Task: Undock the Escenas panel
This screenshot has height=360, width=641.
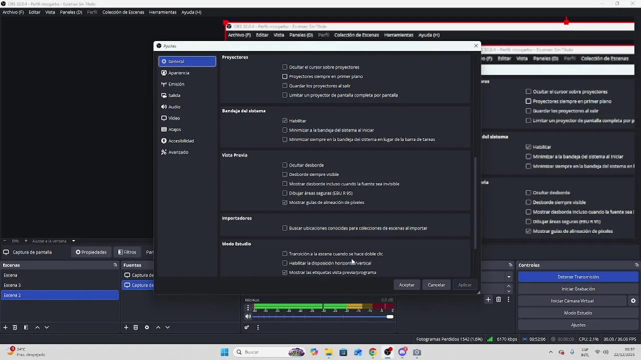Action: (115, 265)
